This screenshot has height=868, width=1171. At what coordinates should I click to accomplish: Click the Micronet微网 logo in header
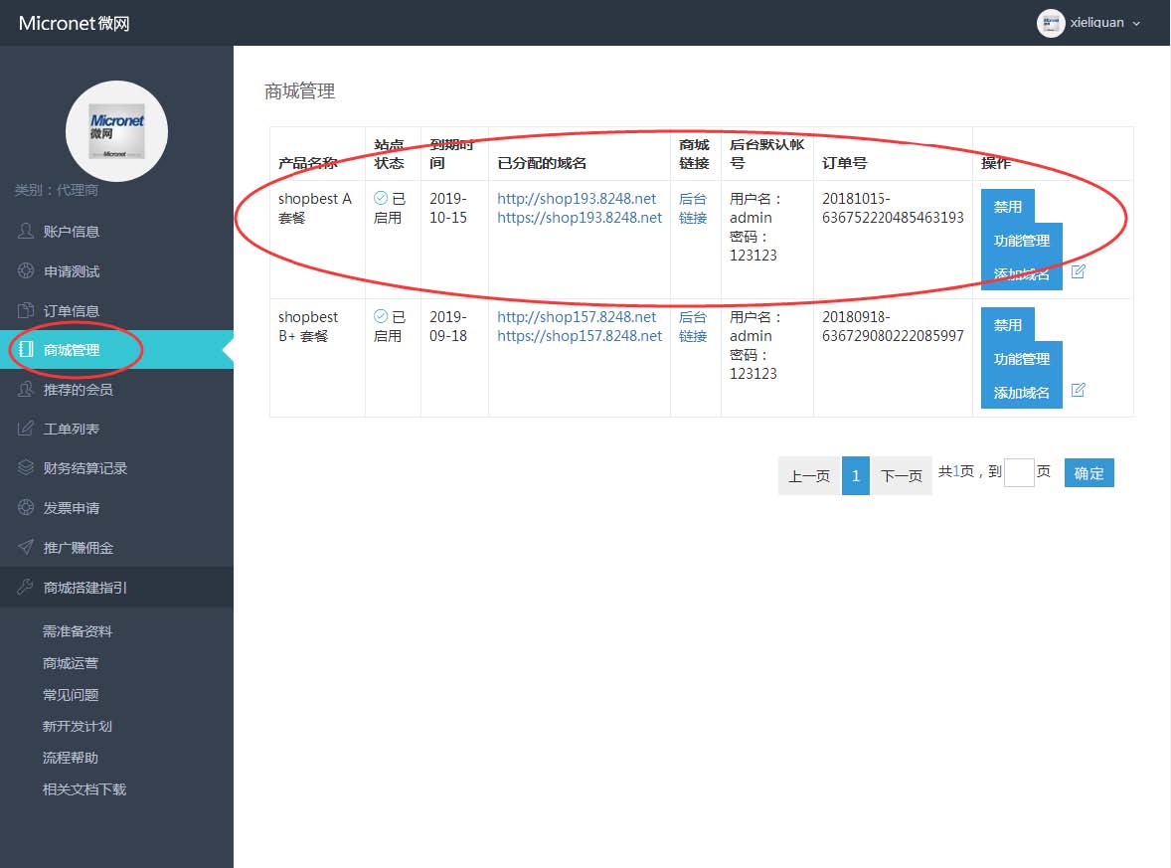tap(74, 23)
